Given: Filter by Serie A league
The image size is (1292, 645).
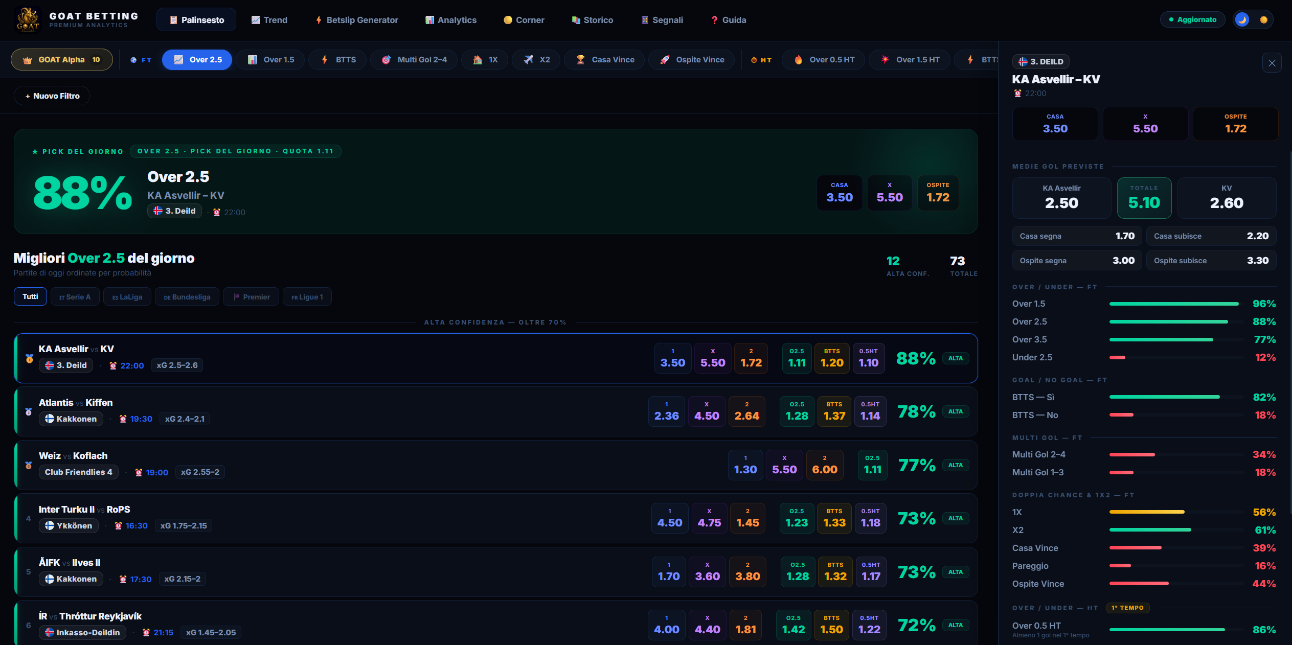Looking at the screenshot, I should coord(75,297).
